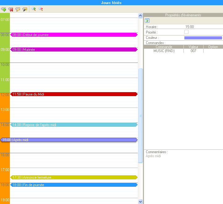Click the Commentaires text Après midi
The image size is (223, 204).
(x=153, y=156)
